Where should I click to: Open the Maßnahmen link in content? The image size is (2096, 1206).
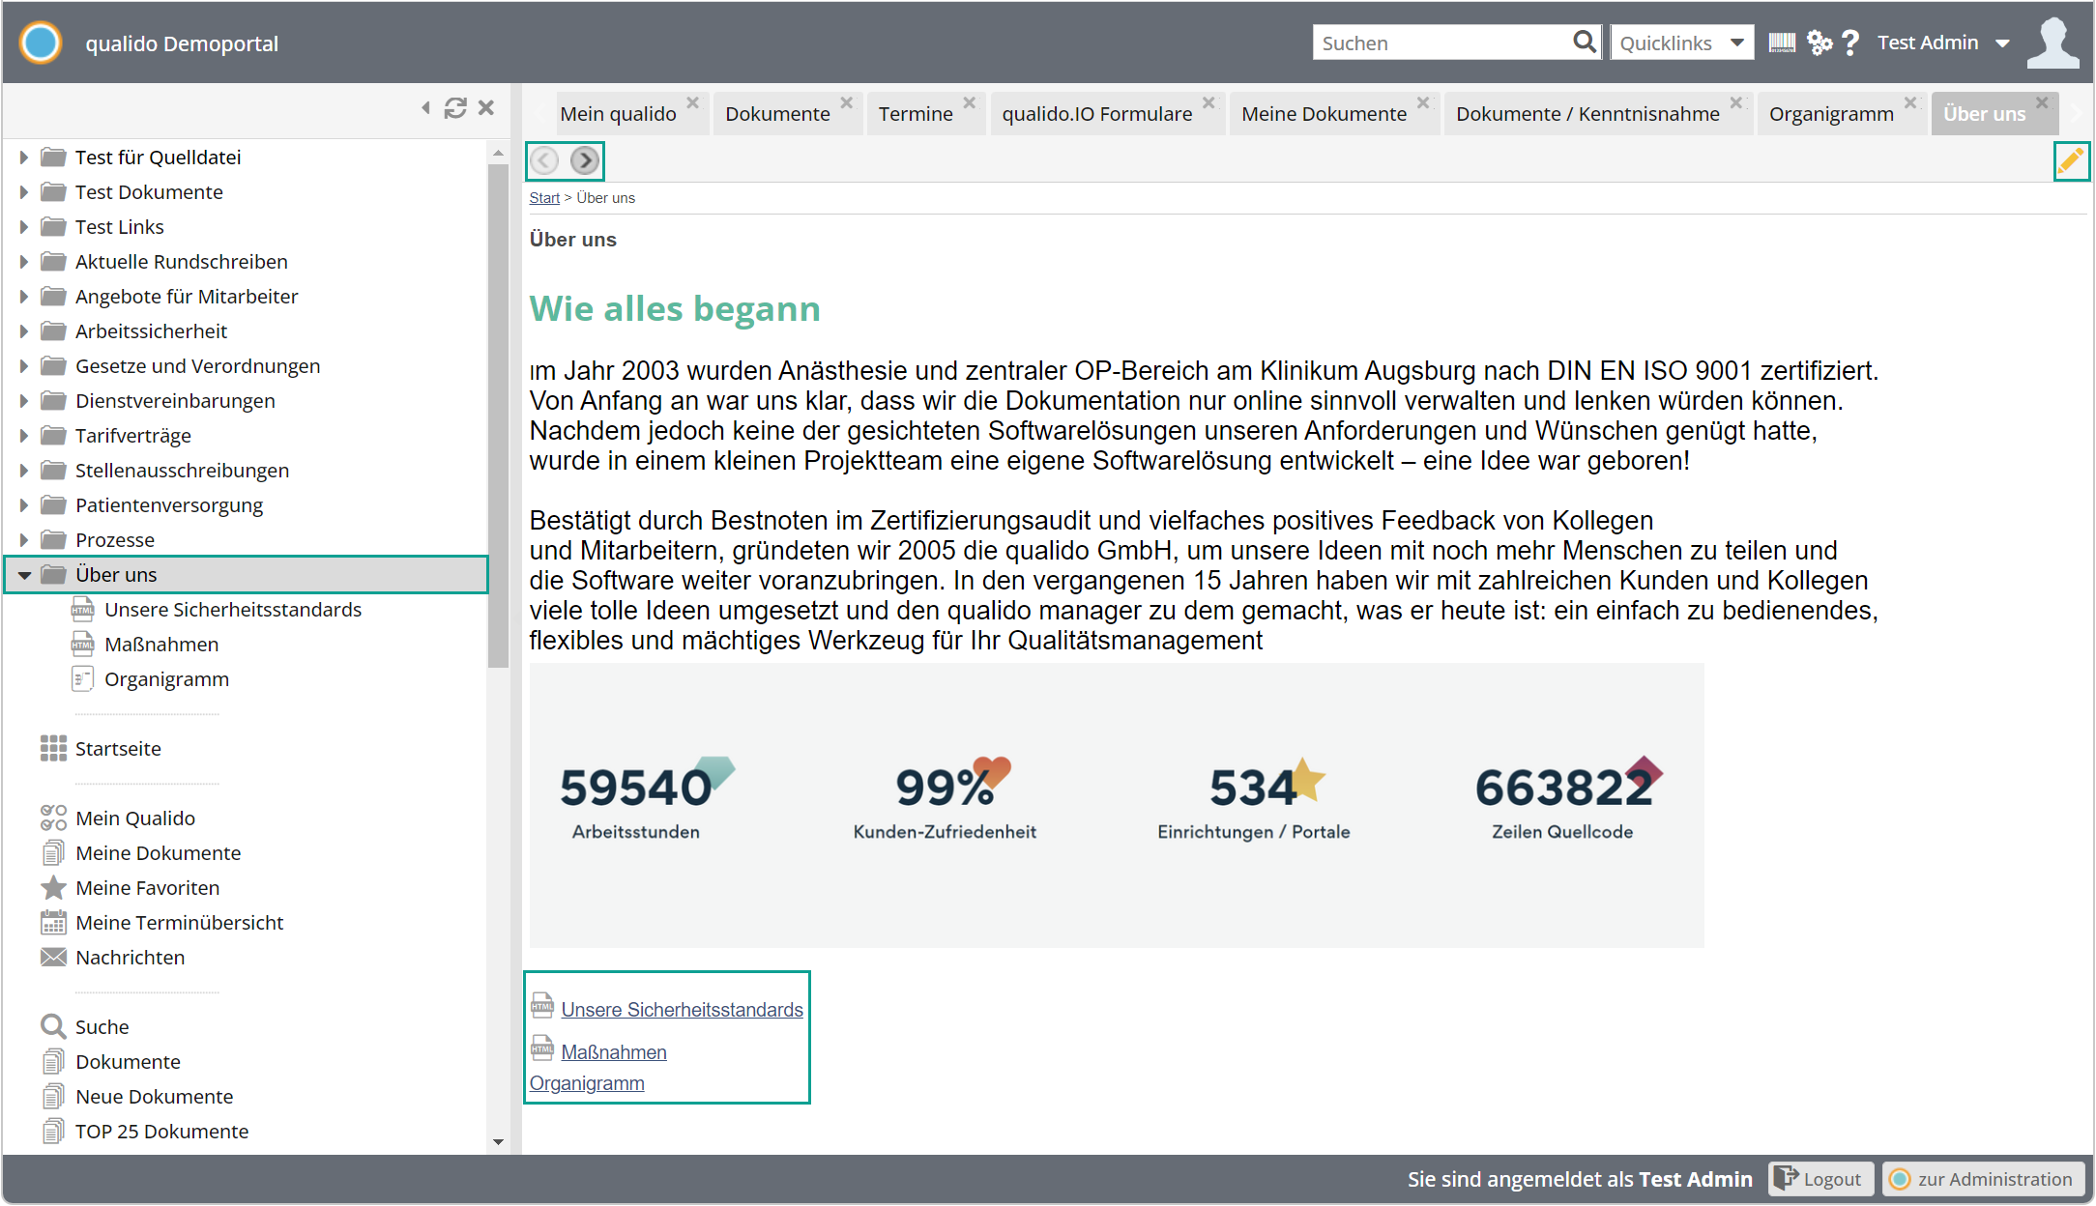point(614,1052)
